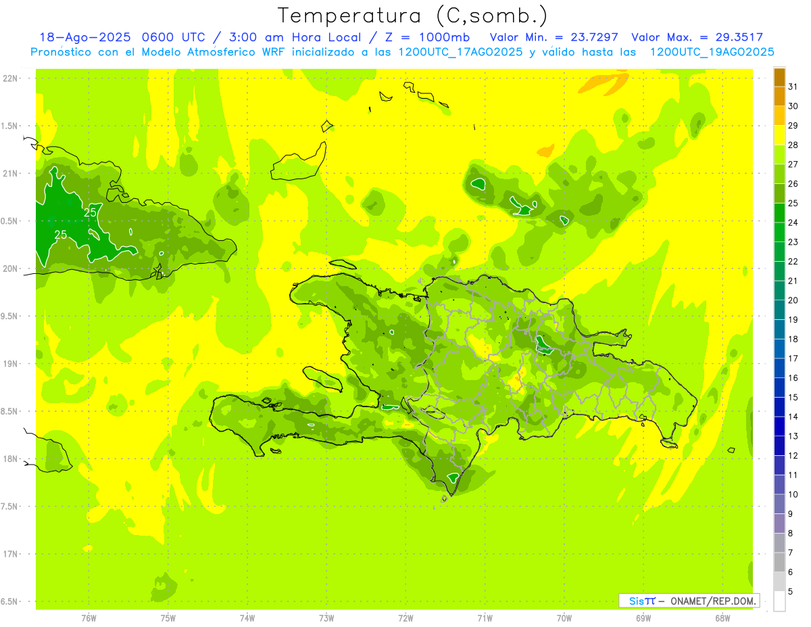Click the "69W" longitude axis label
The height and width of the screenshot is (627, 811).
tap(643, 618)
